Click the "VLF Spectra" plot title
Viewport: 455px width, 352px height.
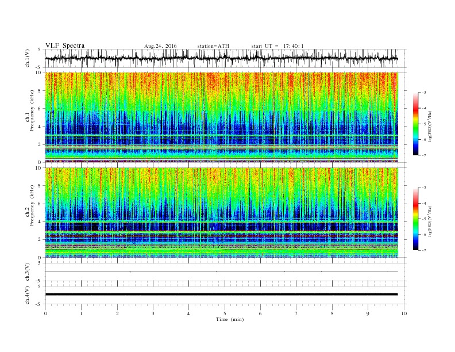click(65, 45)
